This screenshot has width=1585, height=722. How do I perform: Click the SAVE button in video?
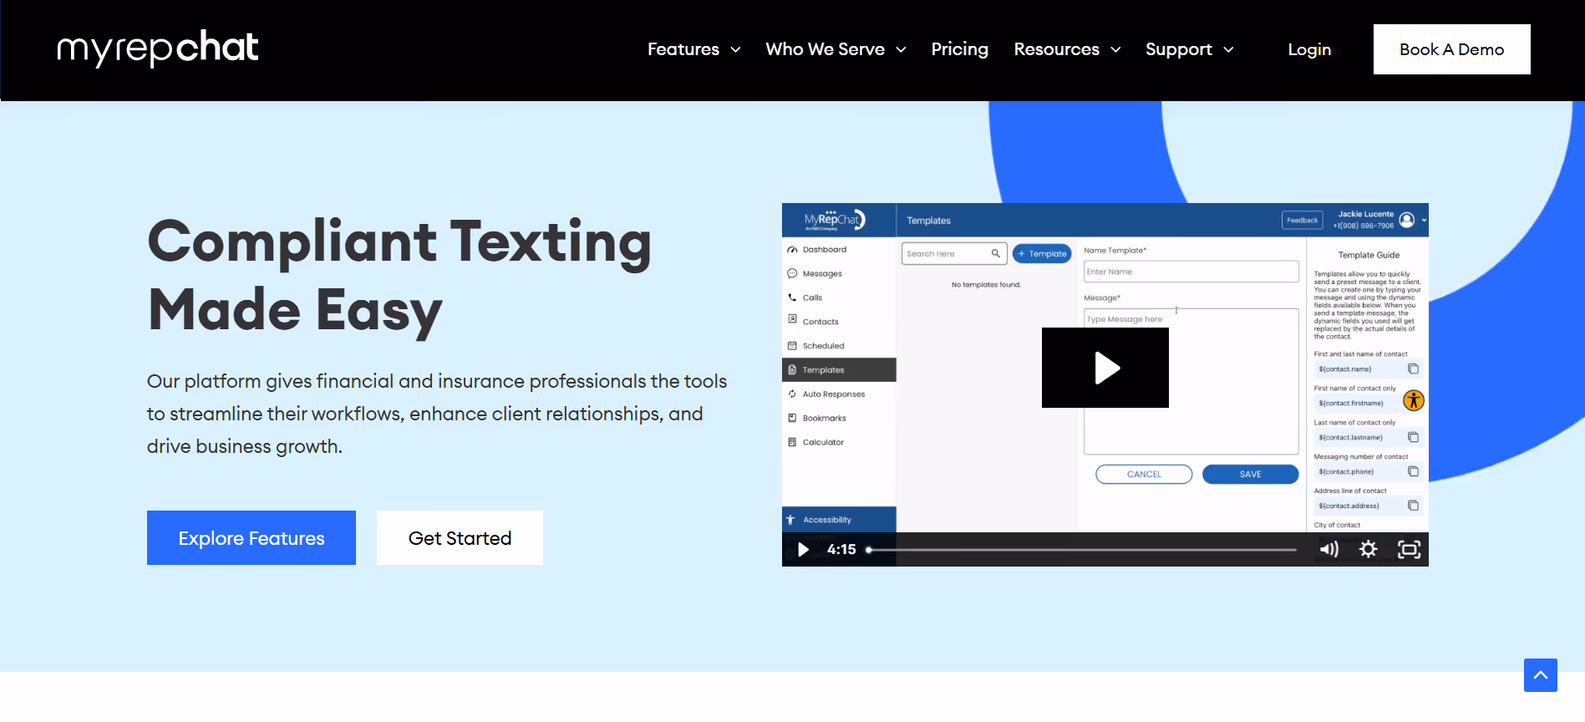click(x=1251, y=475)
